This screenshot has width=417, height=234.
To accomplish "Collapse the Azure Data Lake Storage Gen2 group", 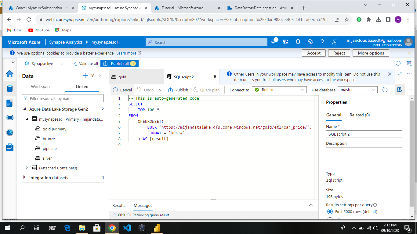I will pos(24,109).
